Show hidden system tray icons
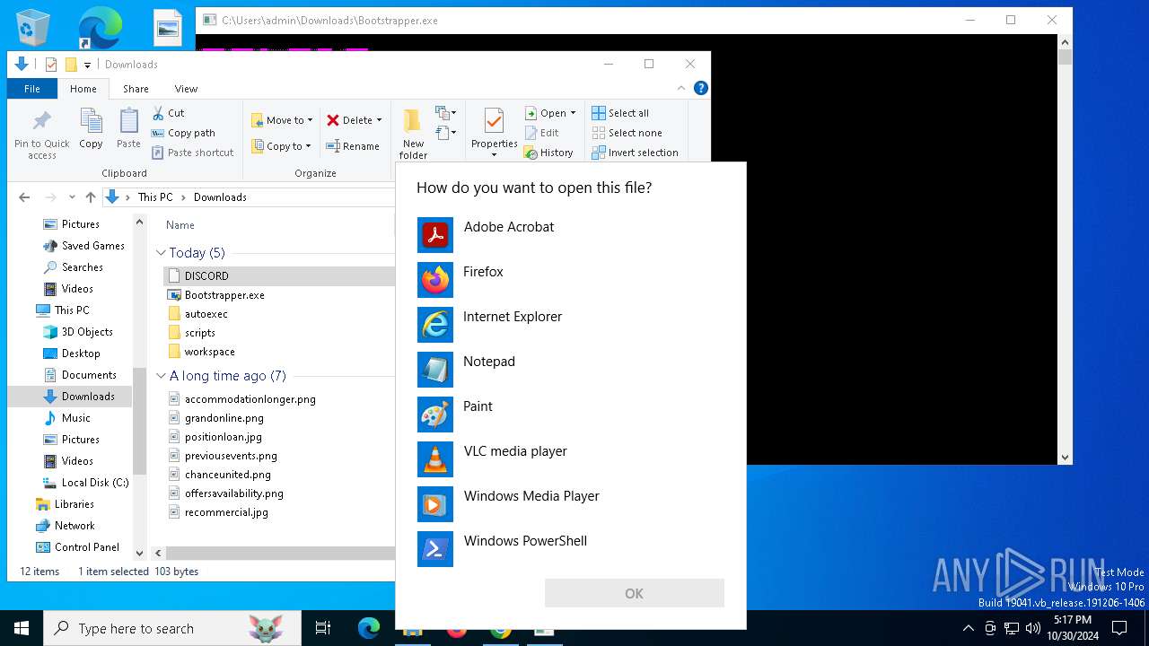1149x646 pixels. (x=968, y=628)
